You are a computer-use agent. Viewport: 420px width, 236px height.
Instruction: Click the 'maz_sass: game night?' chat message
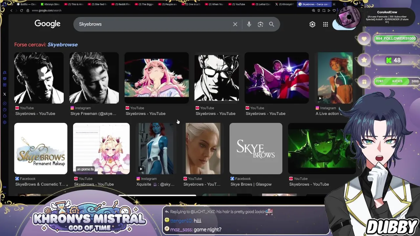[x=194, y=230]
